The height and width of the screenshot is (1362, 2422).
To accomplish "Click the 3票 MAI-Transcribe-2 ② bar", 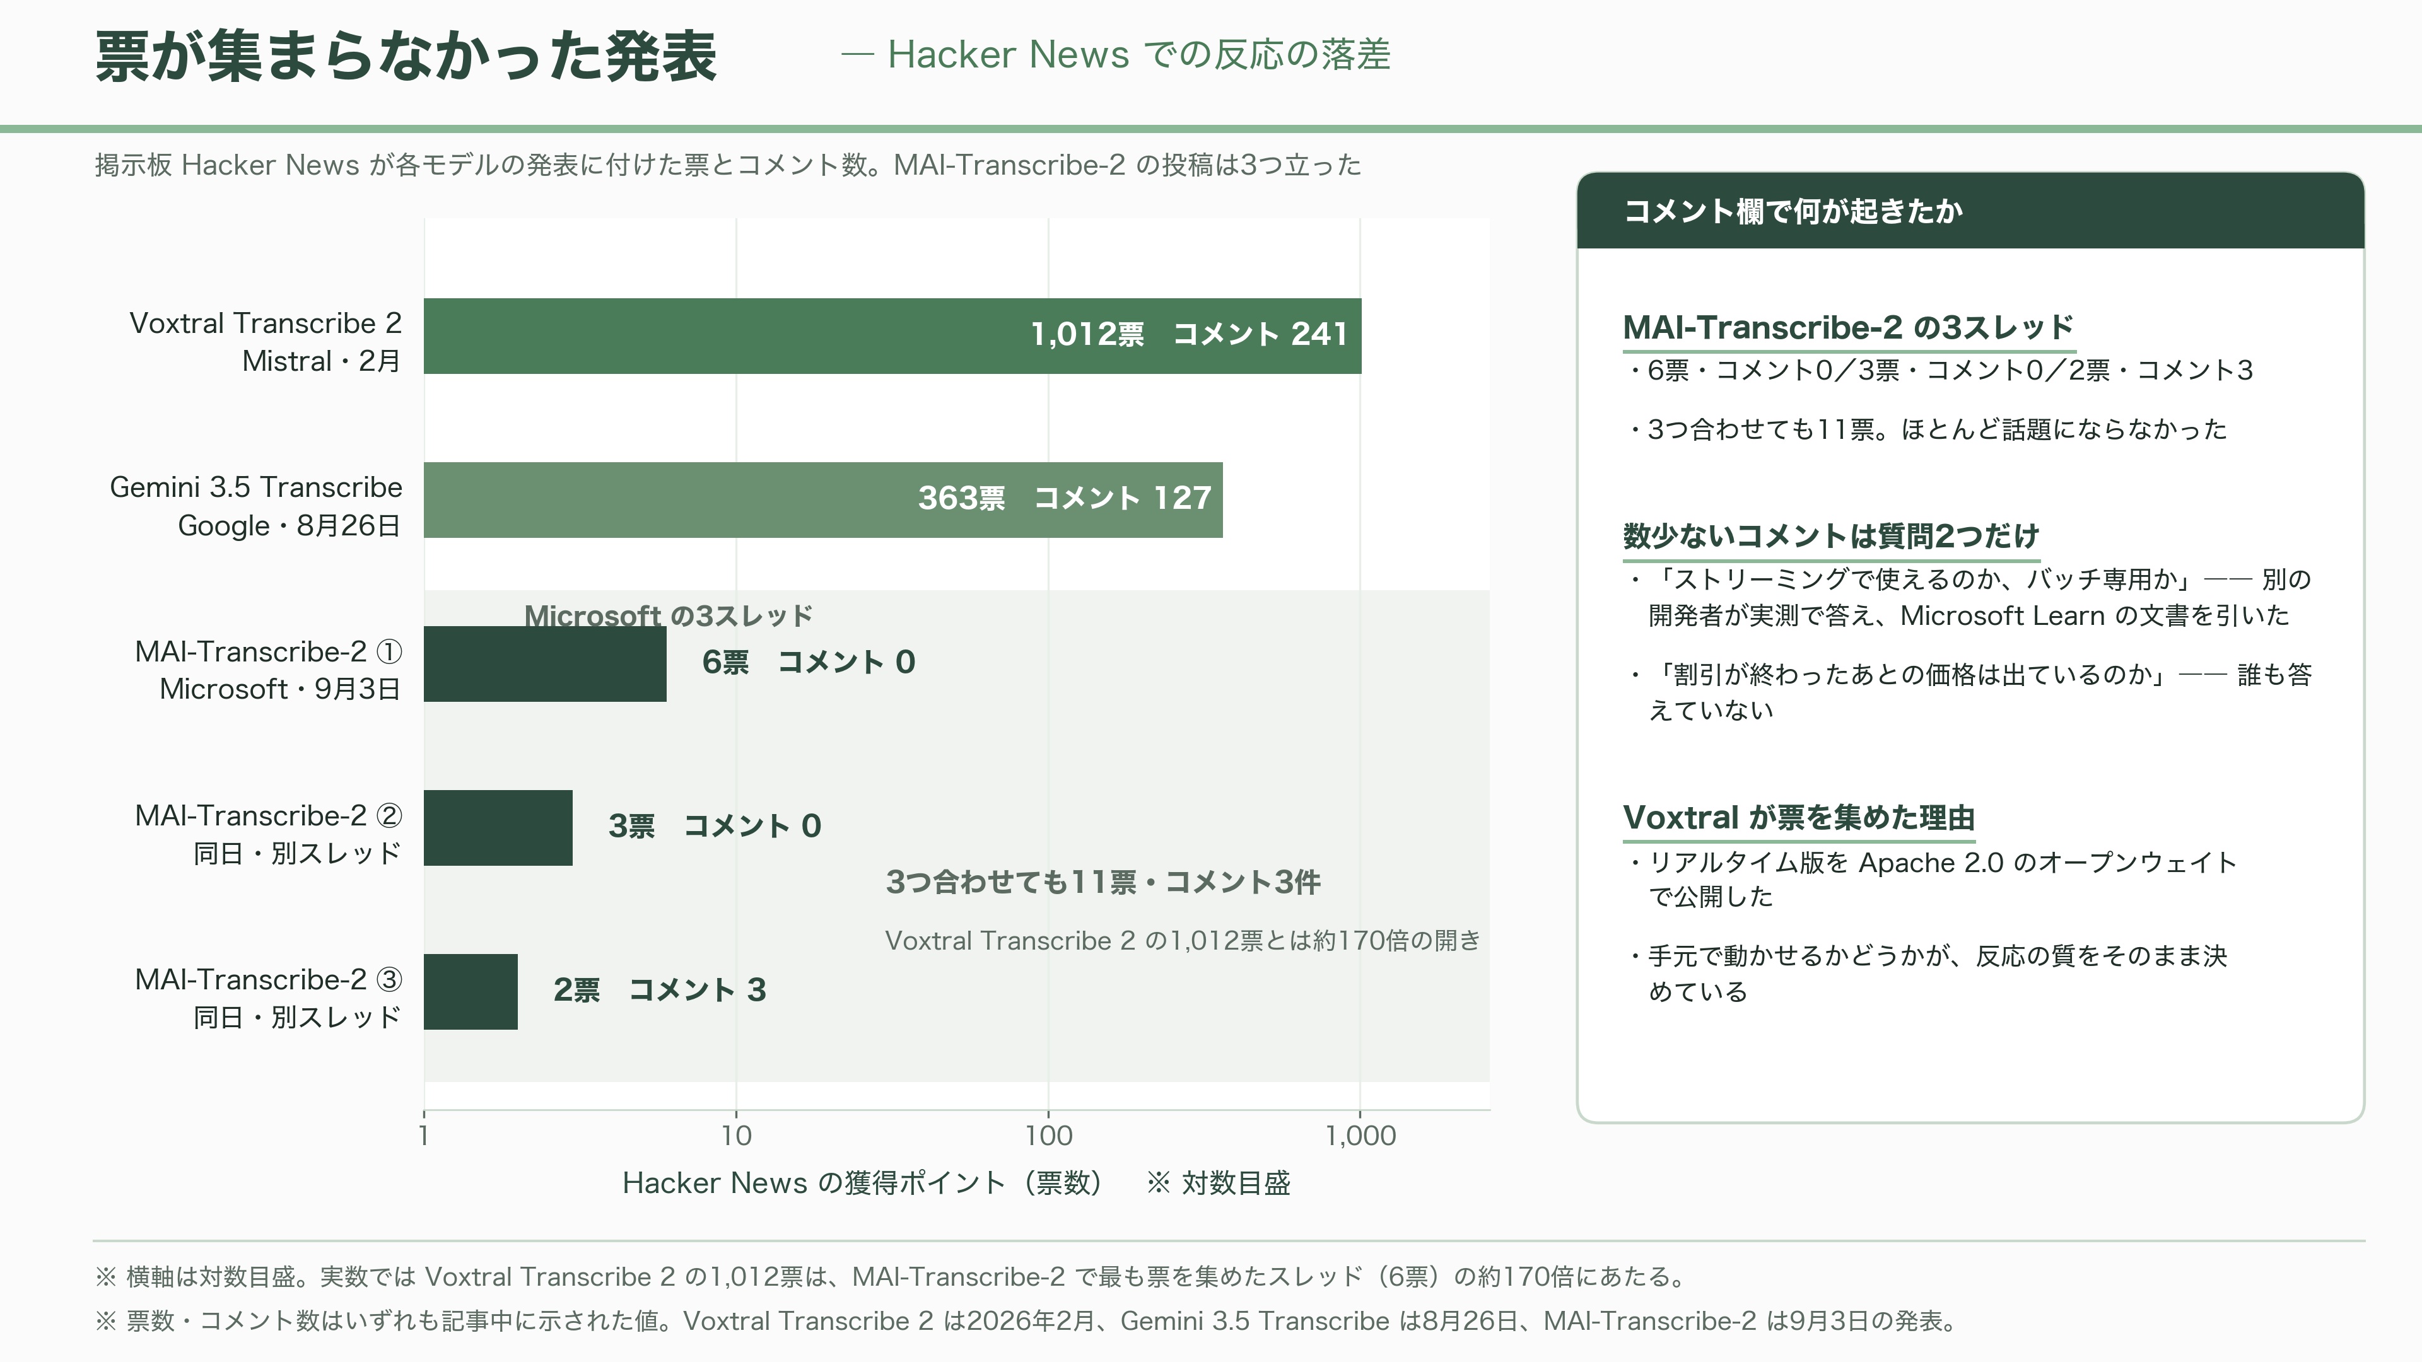I will [498, 827].
